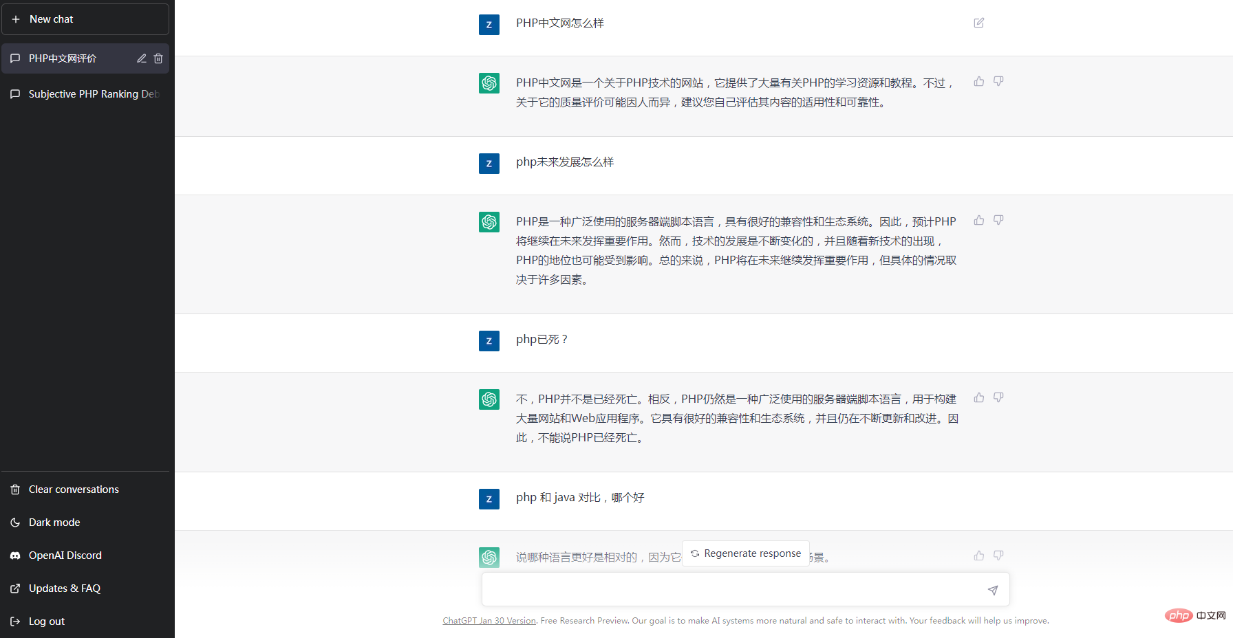The height and width of the screenshot is (638, 1233).
Task: Open the ChatGPT Jan 30 Version link
Action: coord(489,619)
